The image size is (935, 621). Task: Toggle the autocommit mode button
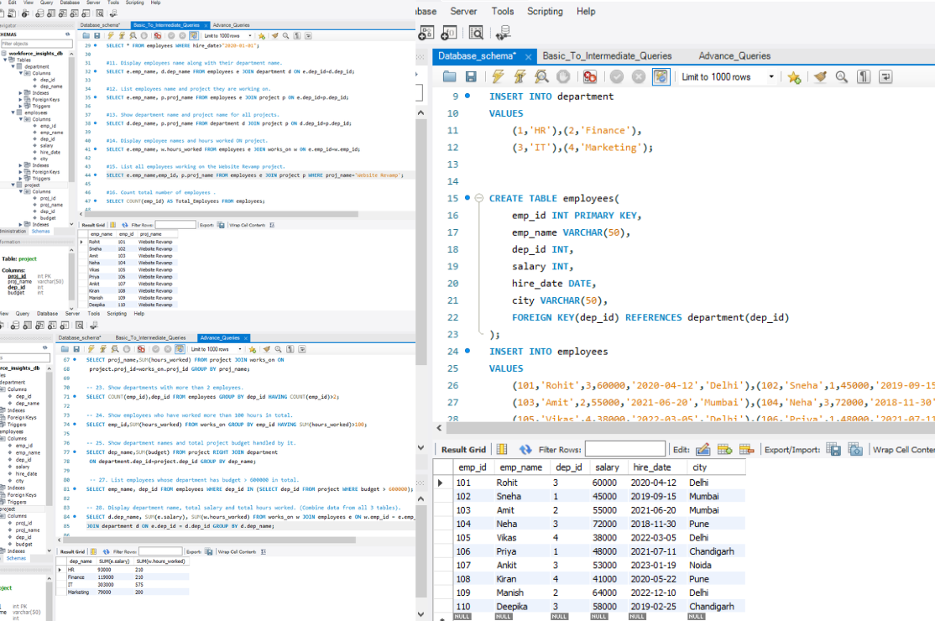coord(661,76)
